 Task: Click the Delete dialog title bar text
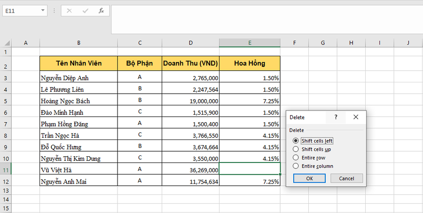point(297,118)
